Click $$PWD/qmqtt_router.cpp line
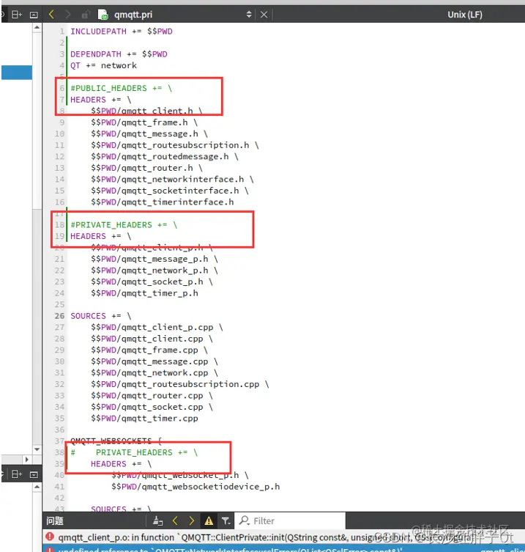 152,396
